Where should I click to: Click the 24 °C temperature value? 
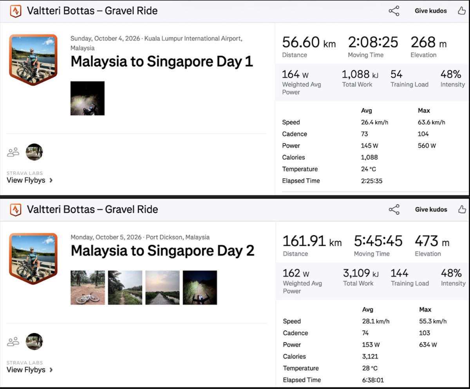(368, 169)
